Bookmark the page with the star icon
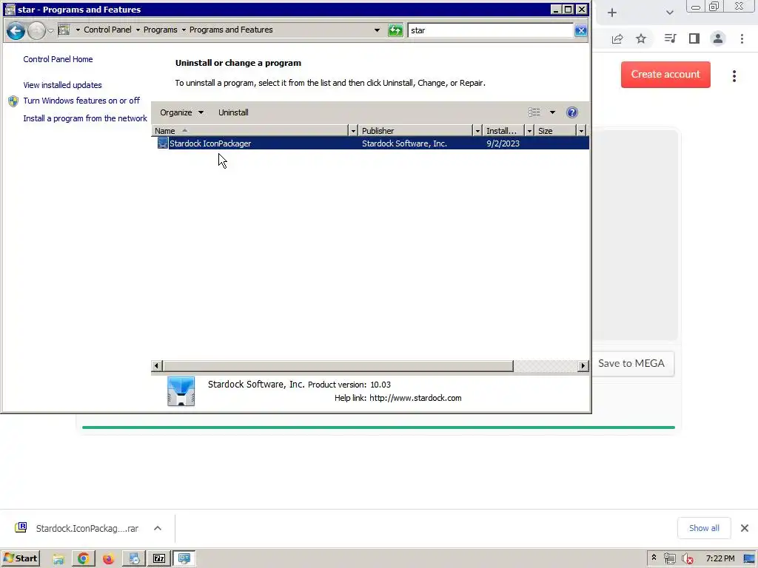This screenshot has height=568, width=758. (x=641, y=38)
